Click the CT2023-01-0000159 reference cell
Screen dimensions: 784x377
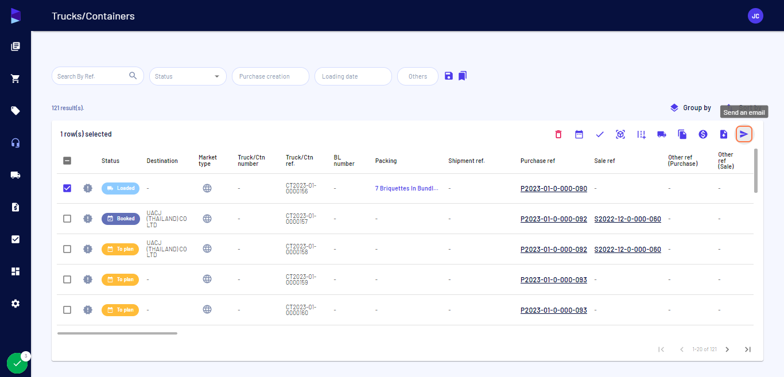point(301,279)
